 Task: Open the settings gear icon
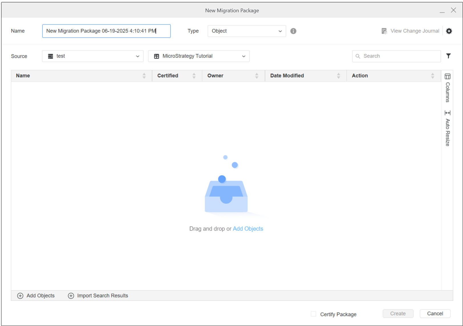coord(449,31)
